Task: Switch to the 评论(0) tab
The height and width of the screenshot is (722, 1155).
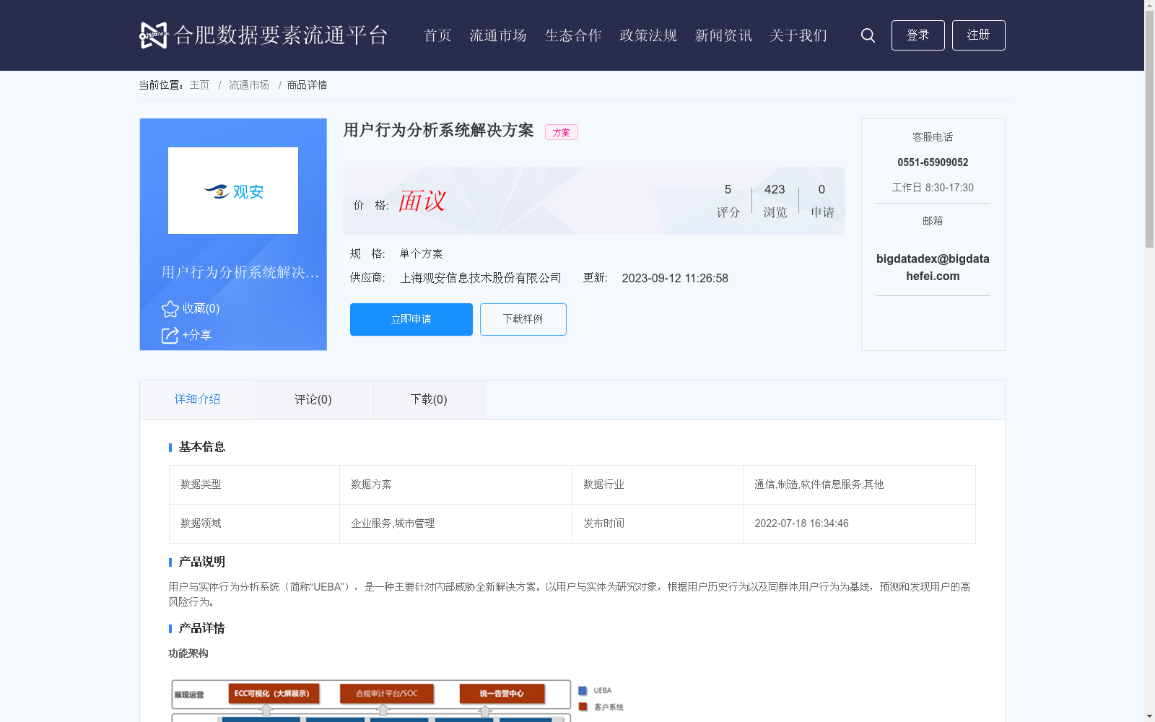Action: click(x=313, y=399)
